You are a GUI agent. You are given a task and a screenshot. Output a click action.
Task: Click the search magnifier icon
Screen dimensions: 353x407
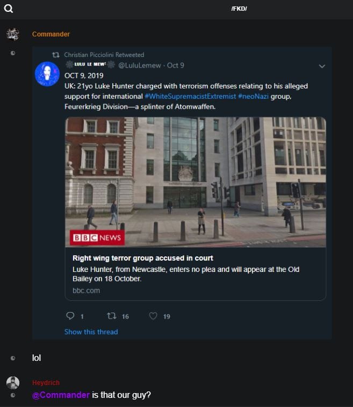9,9
